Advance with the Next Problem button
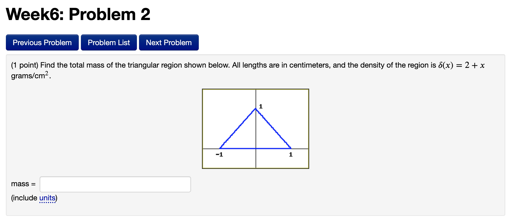Screen dimensions: 524x218 click(x=169, y=42)
